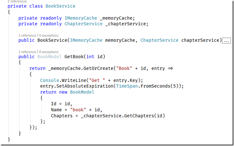Click chapterService constructor parameter name
Image resolution: width=234 pixels, height=146 pixels.
coord(200,40)
